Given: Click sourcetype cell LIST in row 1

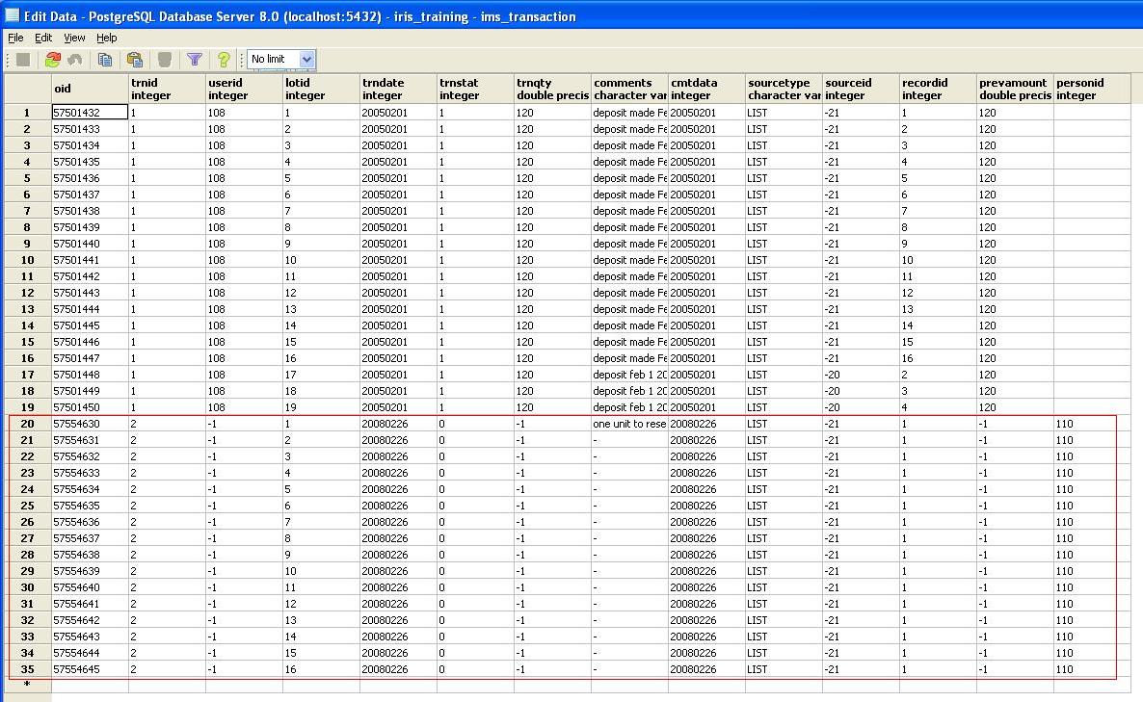Looking at the screenshot, I should [784, 112].
